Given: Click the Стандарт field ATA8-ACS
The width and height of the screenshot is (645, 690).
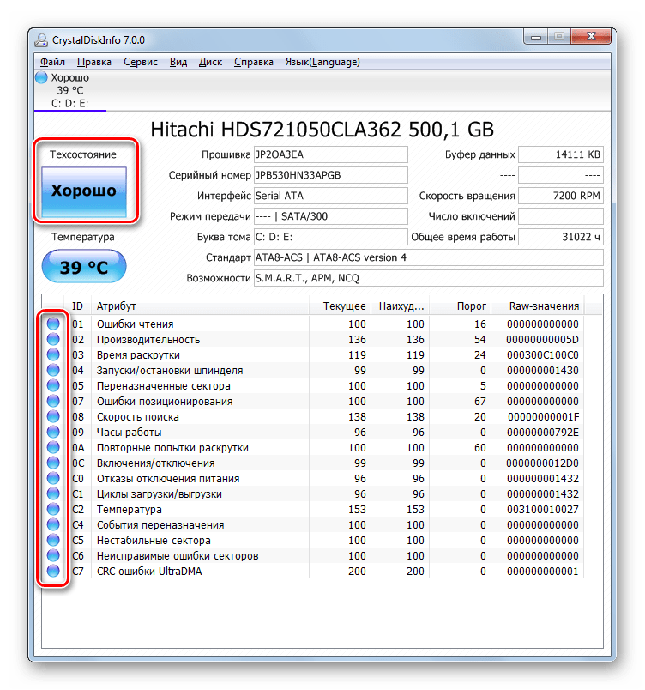Looking at the screenshot, I should coord(429,257).
